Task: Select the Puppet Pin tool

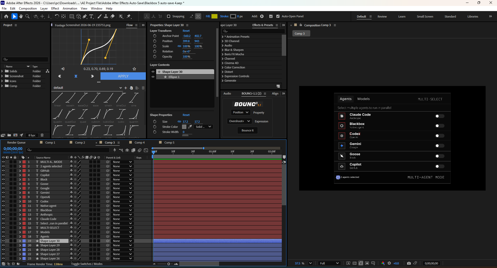Action: [129, 16]
